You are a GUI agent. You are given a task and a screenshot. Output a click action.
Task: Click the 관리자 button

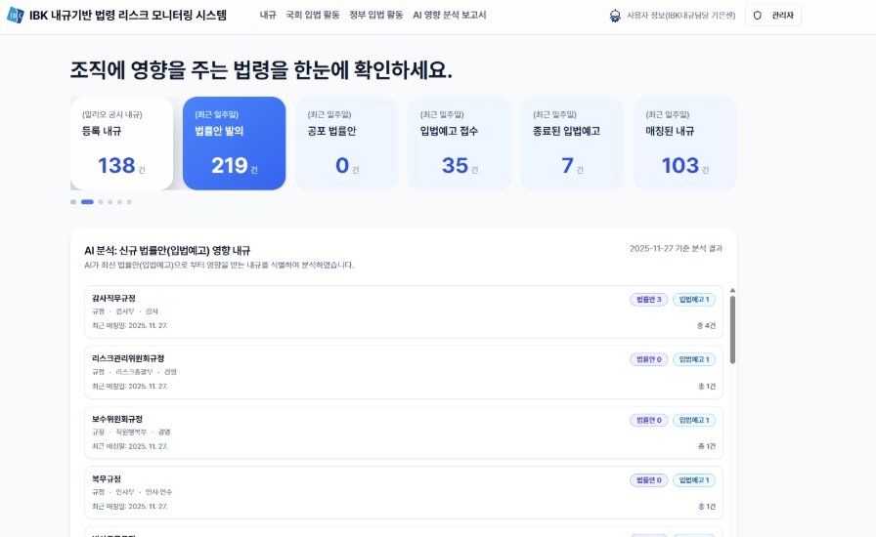click(772, 16)
